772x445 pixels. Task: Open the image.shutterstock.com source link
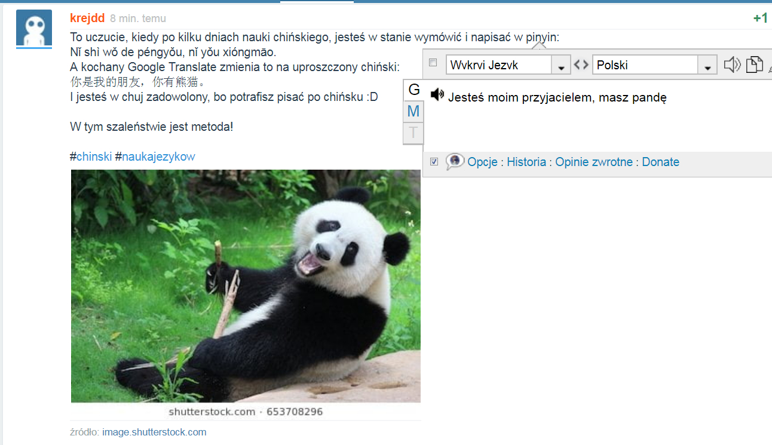pos(154,432)
